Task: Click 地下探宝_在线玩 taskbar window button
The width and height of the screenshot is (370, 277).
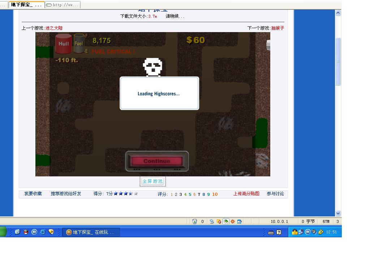Action: coord(91,232)
